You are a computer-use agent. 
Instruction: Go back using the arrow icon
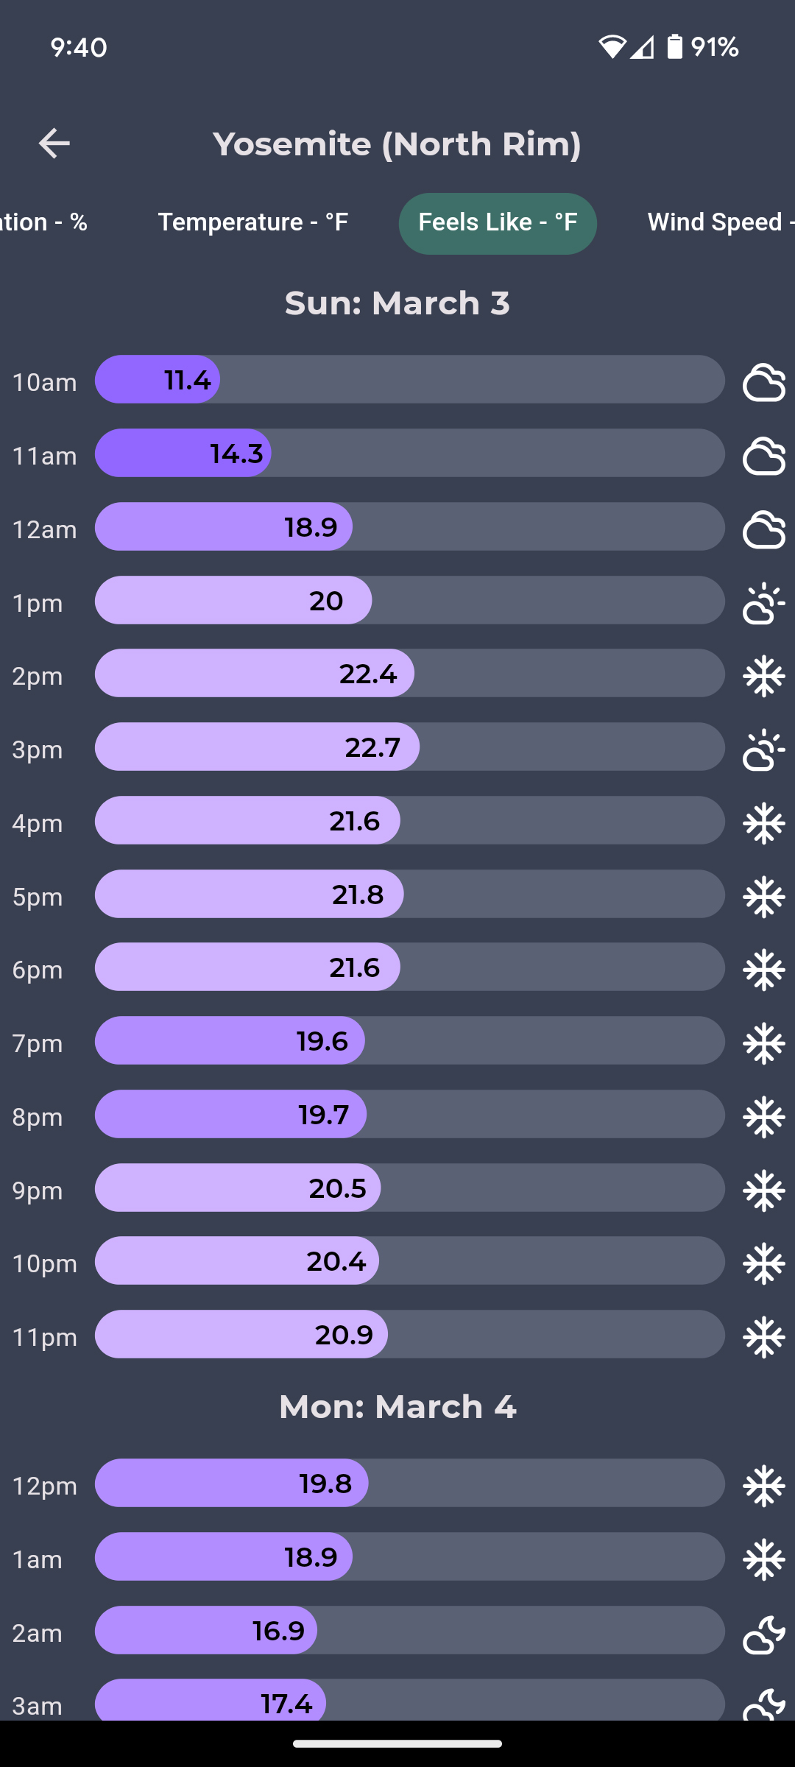[x=54, y=143]
